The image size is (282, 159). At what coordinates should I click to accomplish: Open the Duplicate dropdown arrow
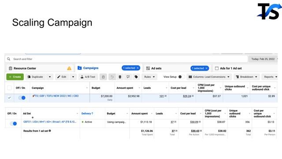click(50, 77)
